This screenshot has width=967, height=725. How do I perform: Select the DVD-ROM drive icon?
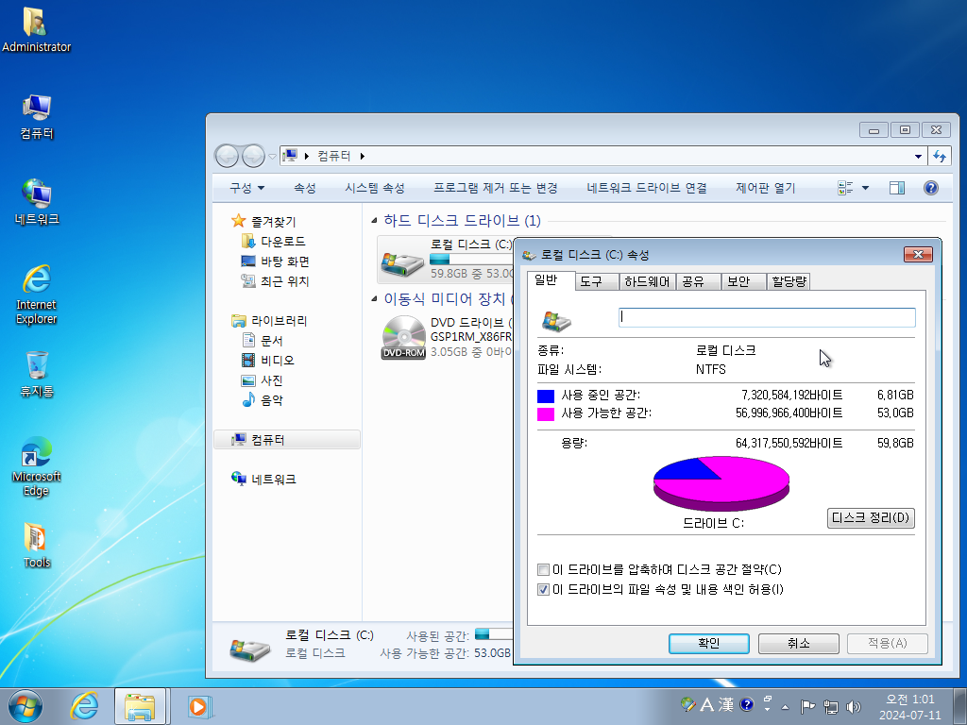403,337
